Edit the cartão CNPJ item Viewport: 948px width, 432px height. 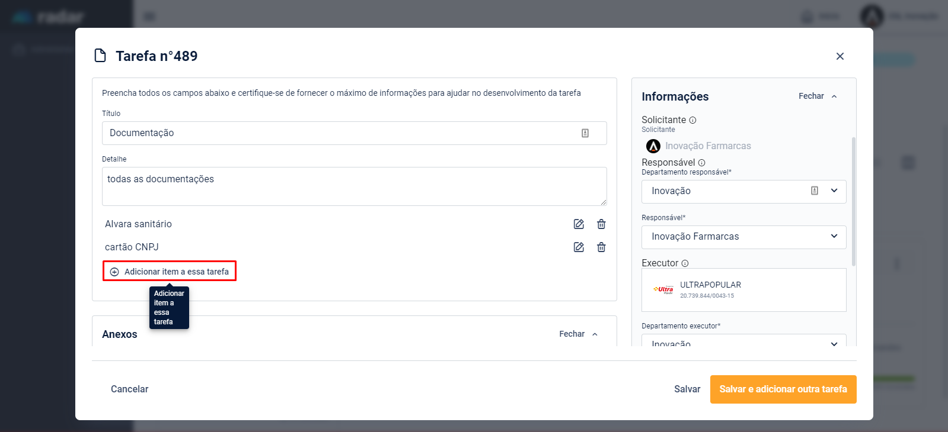(x=579, y=247)
